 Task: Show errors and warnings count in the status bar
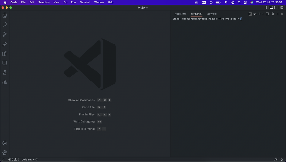(14, 159)
